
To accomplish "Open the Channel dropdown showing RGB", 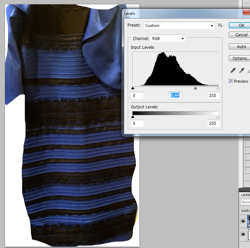I will pos(167,39).
